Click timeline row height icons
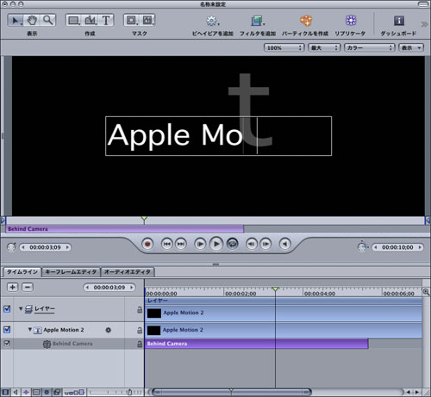This screenshot has width=431, height=397. [74, 392]
